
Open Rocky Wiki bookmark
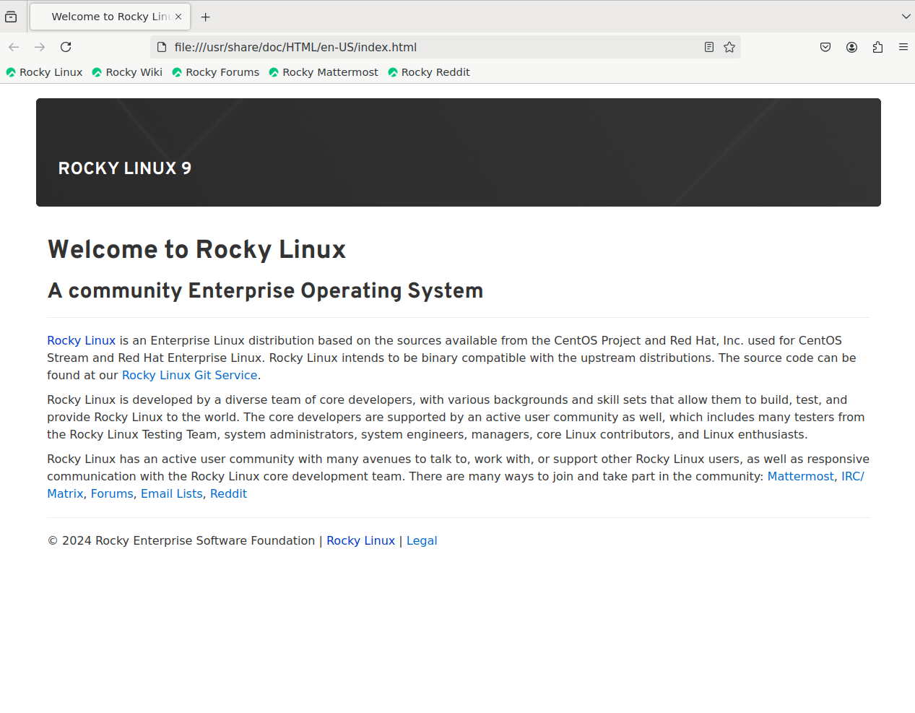click(127, 72)
